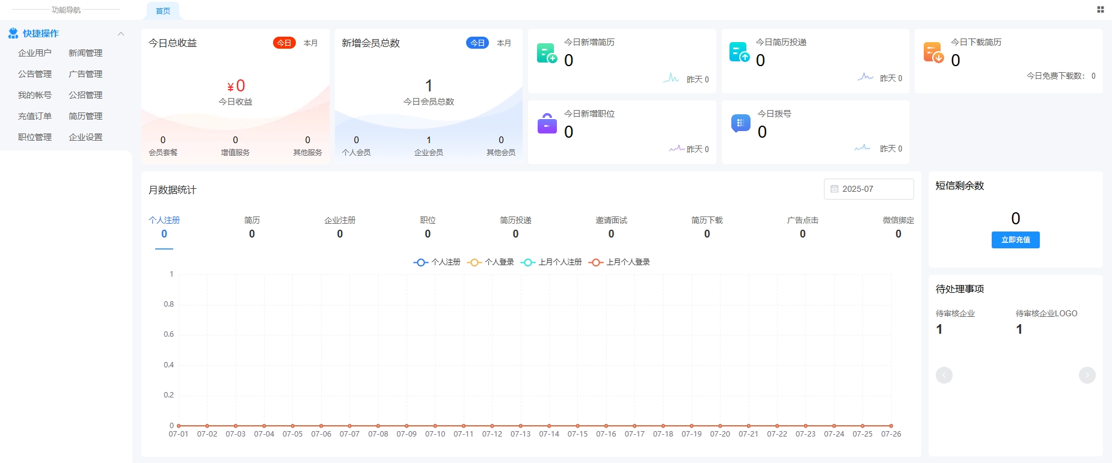The width and height of the screenshot is (1112, 463).
Task: Collapse the 快捷操作 section chevron
Action: pos(121,34)
